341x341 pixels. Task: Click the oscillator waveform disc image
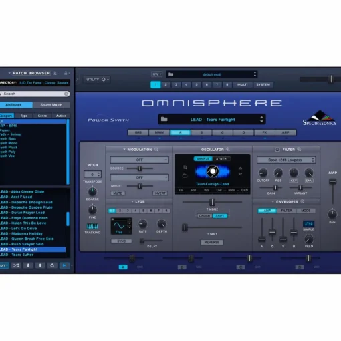click(x=213, y=171)
